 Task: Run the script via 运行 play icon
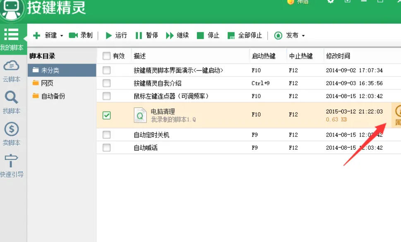(x=108, y=35)
